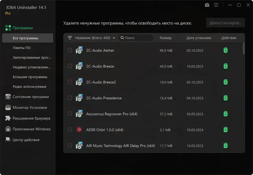Screen dimensions: 253x175
Task: Click trash icon for Accusonus Regroover Pro
Action: point(225,114)
